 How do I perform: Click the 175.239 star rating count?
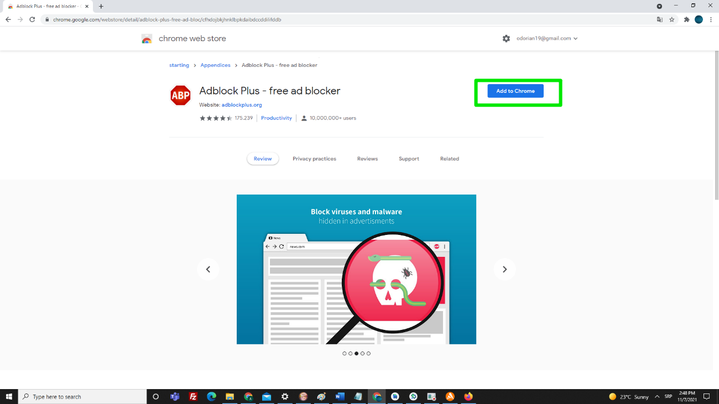click(243, 118)
